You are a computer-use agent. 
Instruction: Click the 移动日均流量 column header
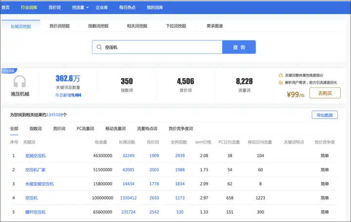tap(260, 142)
